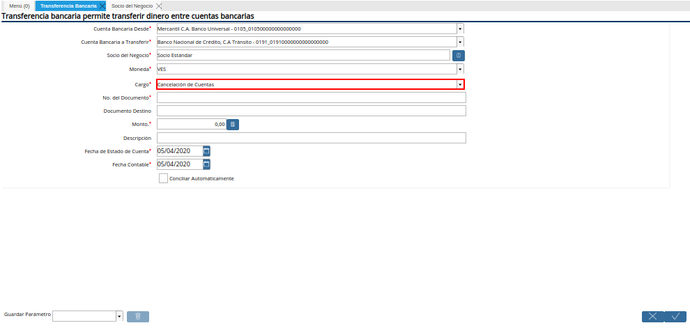Open the Moneda dropdown arrow
Screen dimensions: 690x330
[460, 69]
